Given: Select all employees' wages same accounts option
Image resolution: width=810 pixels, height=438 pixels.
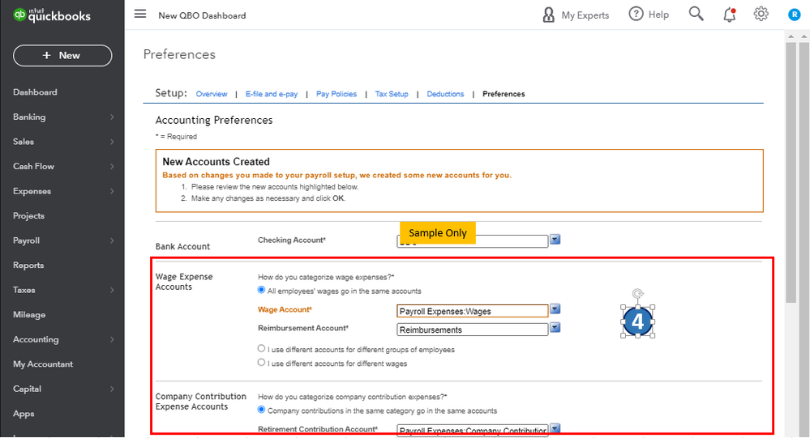Looking at the screenshot, I should (x=261, y=290).
